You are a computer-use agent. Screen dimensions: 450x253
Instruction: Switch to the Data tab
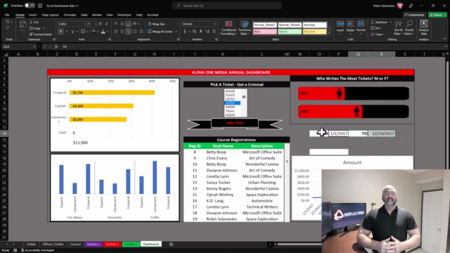tap(84, 15)
